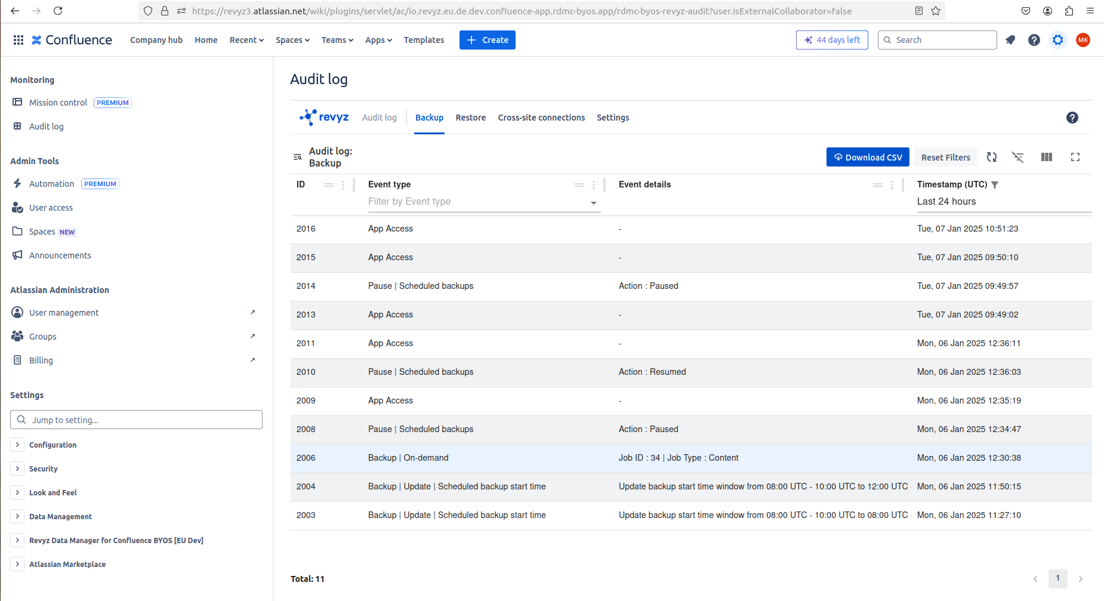Select row 2006 Backup On-demand

point(691,458)
